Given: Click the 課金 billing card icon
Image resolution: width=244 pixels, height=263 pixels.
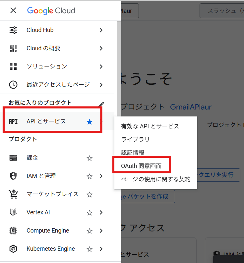Looking at the screenshot, I should point(13,158).
